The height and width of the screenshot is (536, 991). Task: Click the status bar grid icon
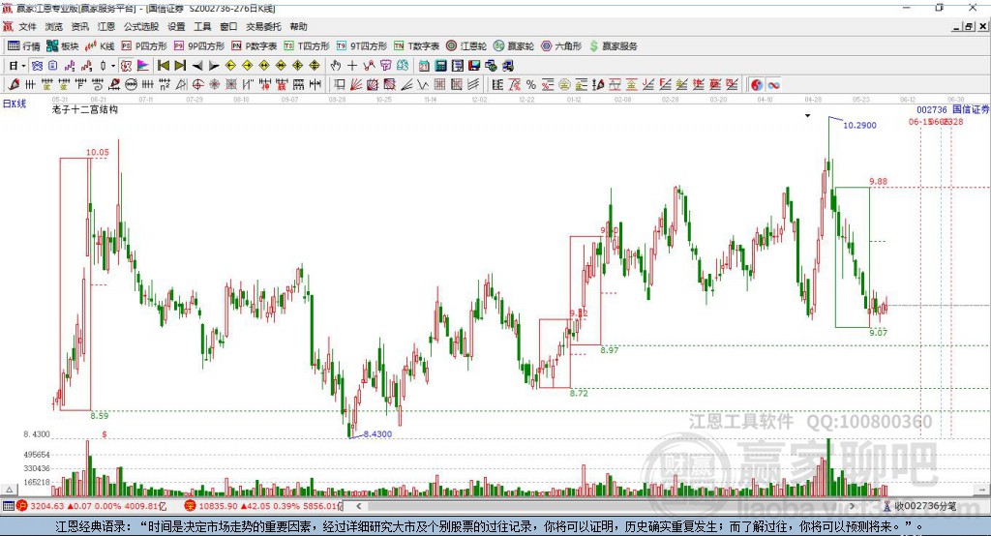click(x=8, y=506)
